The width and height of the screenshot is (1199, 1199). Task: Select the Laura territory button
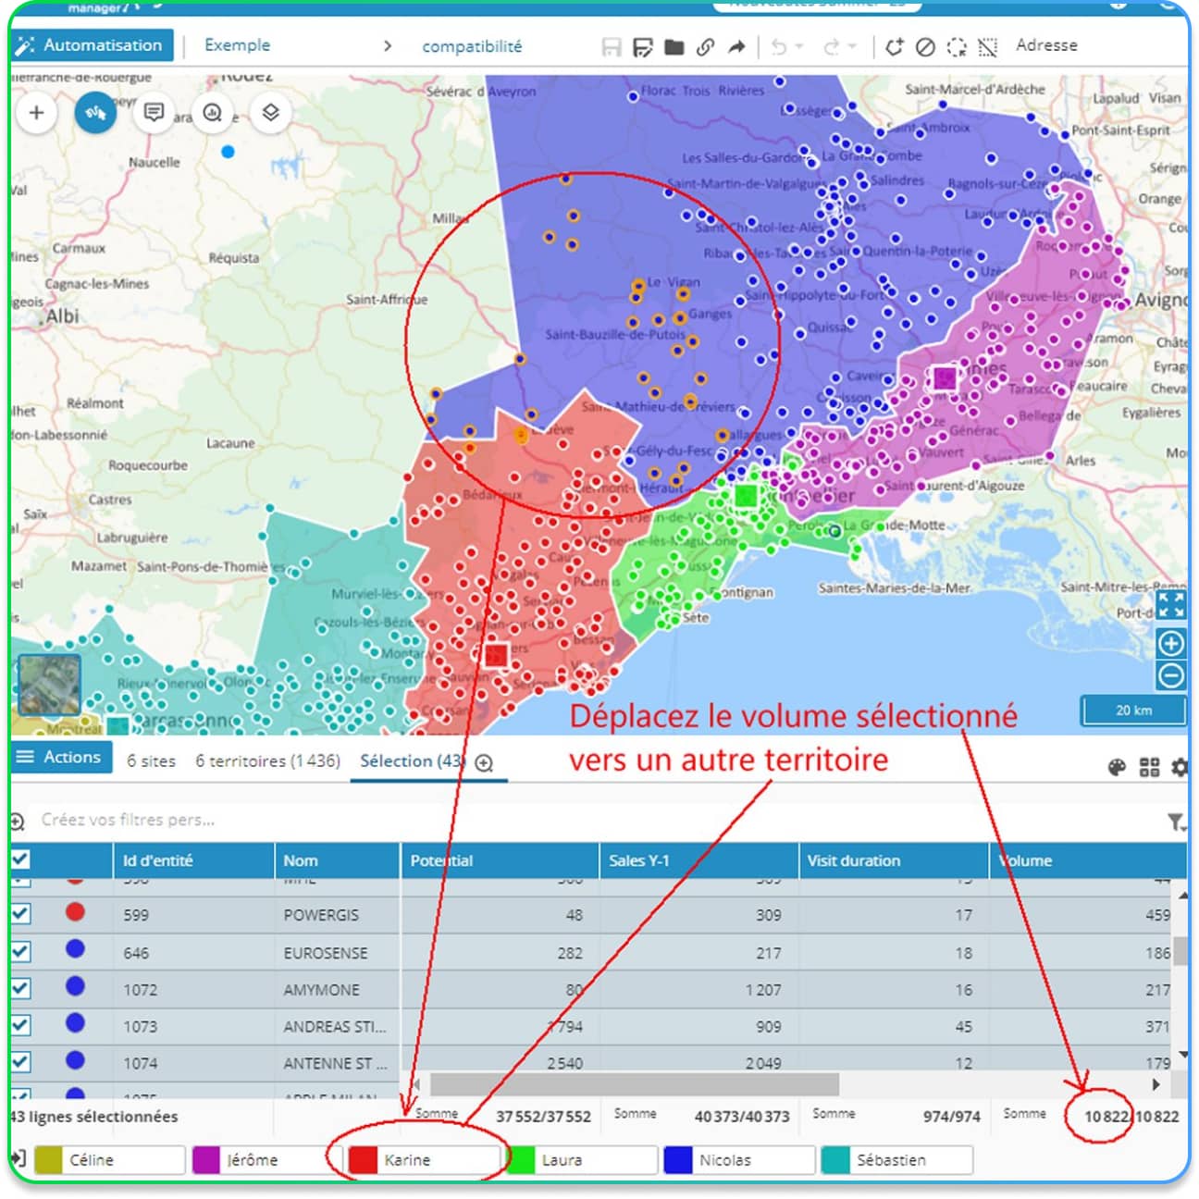pos(582,1160)
